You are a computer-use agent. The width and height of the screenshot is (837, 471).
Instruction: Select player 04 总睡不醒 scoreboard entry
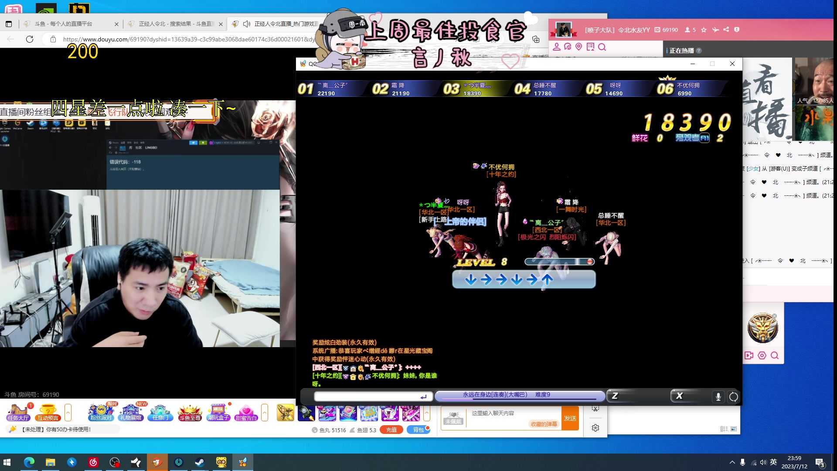pyautogui.click(x=547, y=89)
